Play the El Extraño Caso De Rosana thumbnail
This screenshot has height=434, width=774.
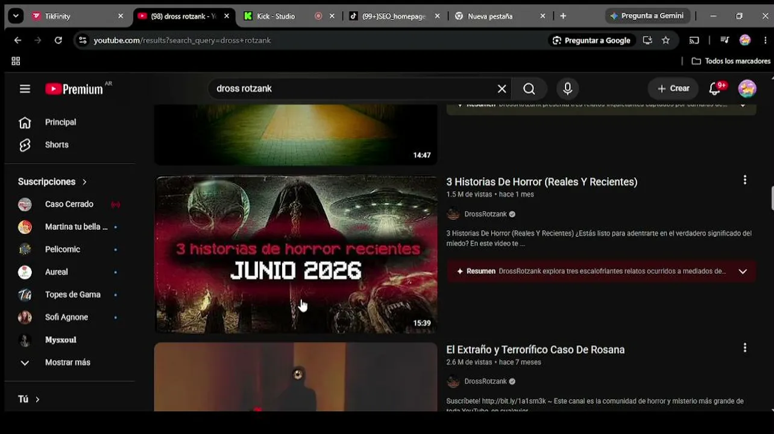296,377
